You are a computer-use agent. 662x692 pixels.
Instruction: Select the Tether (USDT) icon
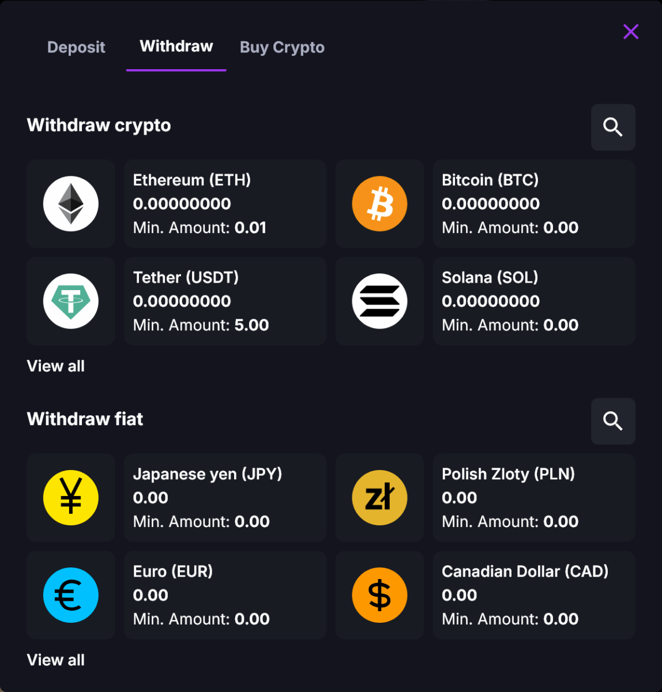(70, 301)
